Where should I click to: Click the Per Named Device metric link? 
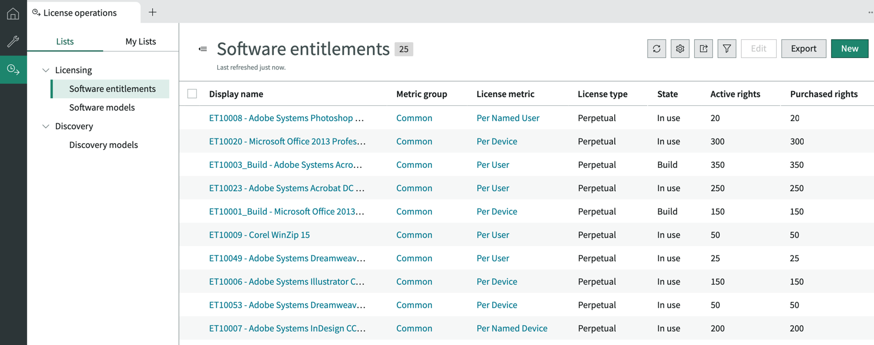[512, 329]
